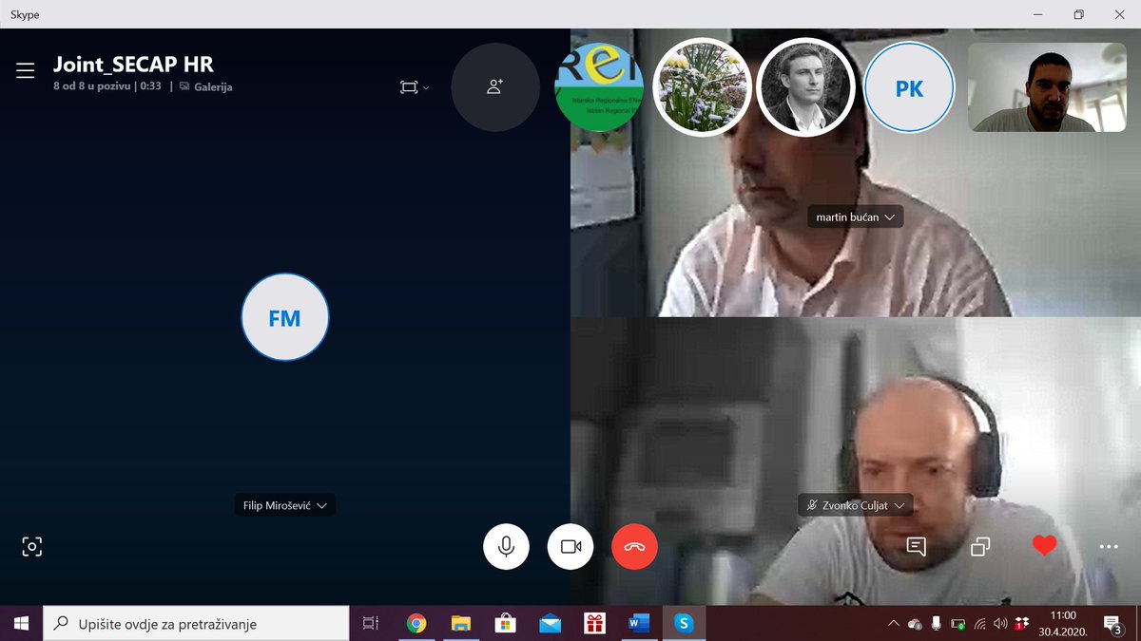Open the gift box app in taskbar
The image size is (1141, 641).
point(595,624)
